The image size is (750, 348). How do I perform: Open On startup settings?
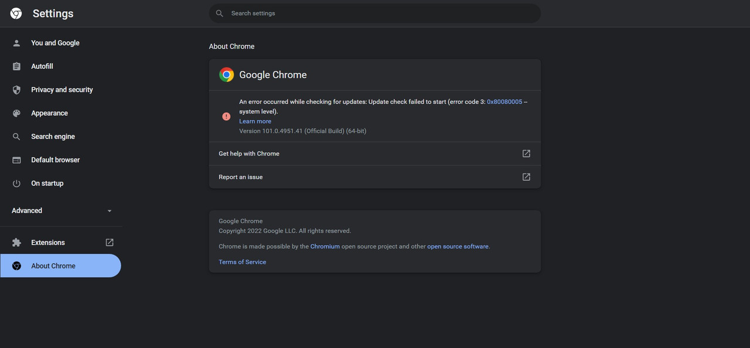61,183
